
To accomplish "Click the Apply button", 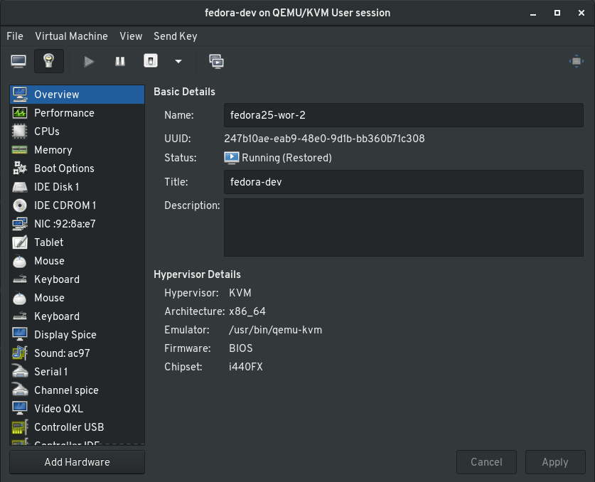I will pos(555,462).
